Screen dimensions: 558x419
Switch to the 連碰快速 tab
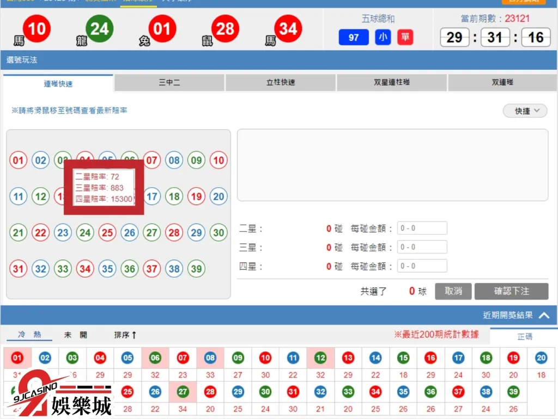tap(58, 83)
